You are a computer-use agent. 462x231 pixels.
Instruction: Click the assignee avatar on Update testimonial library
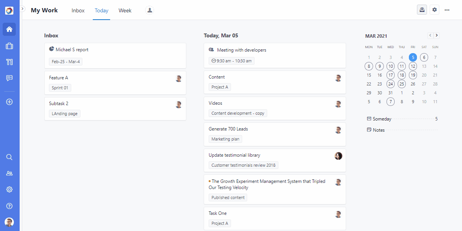tap(338, 156)
